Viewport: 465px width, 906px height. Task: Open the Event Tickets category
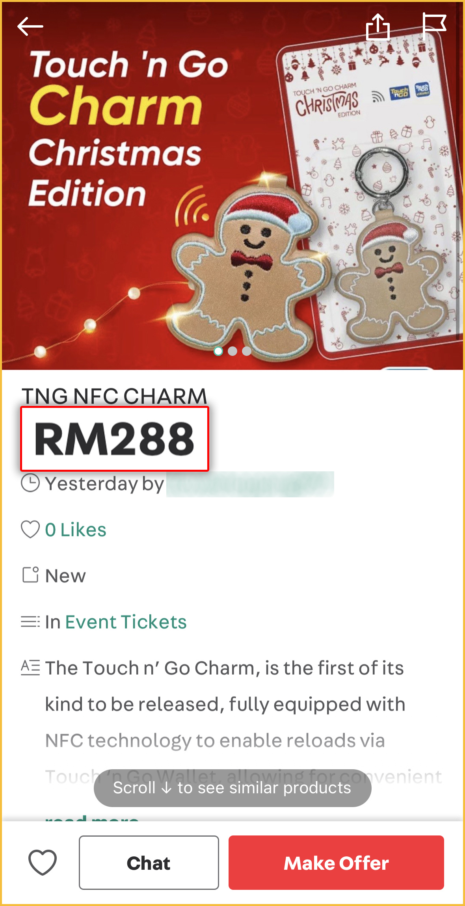pyautogui.click(x=126, y=622)
